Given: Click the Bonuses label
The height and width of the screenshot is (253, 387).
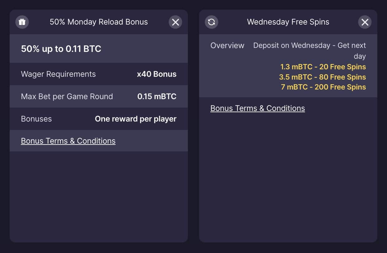Looking at the screenshot, I should point(36,119).
